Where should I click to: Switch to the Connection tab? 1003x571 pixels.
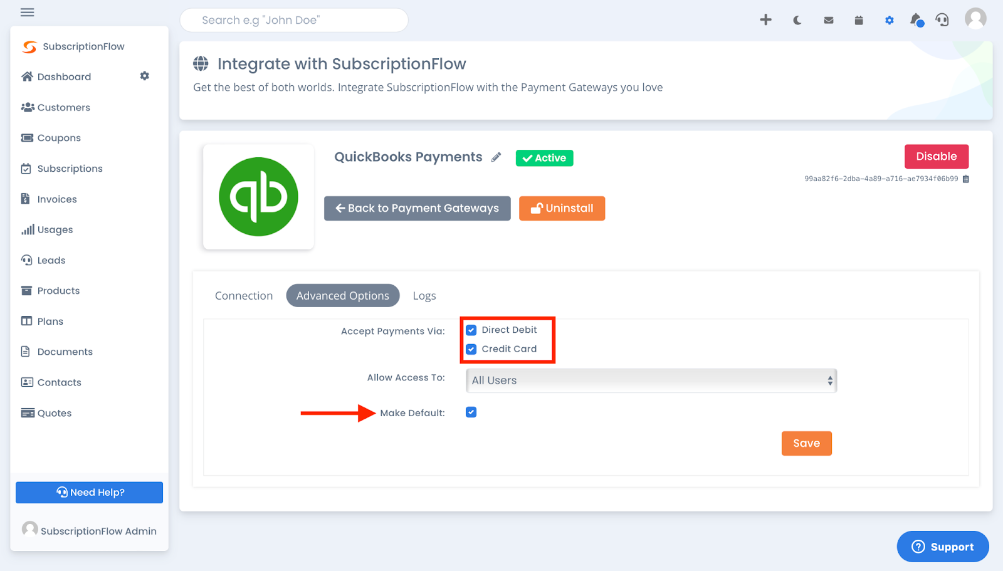(x=244, y=296)
